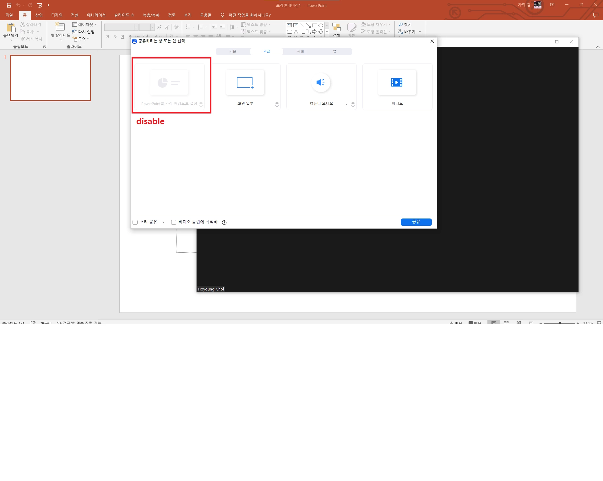Screen dimensions: 603x481
Task: Open the Computer Audio dropdown chevron
Action: coord(346,104)
